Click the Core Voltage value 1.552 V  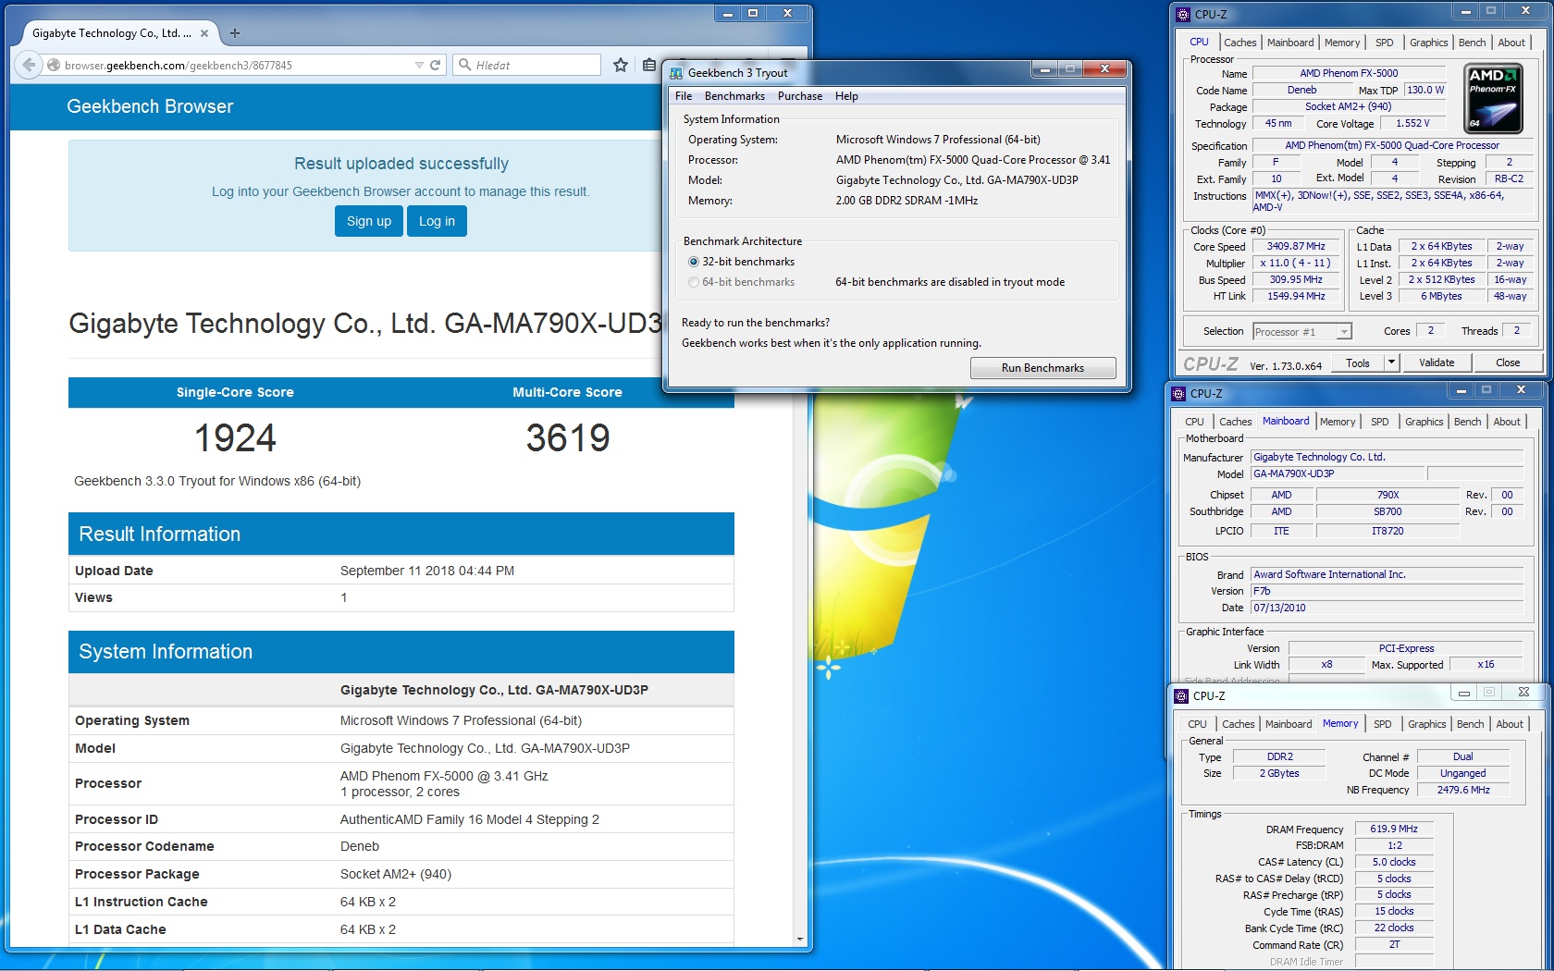1412,123
